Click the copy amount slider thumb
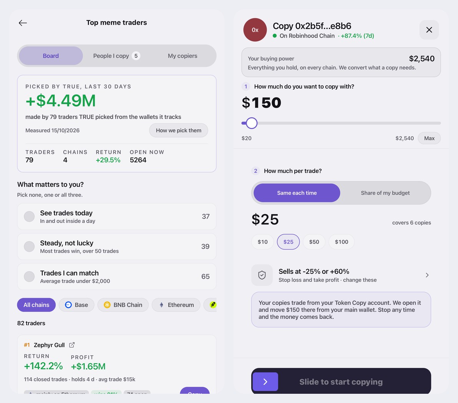458x403 pixels. pyautogui.click(x=252, y=123)
